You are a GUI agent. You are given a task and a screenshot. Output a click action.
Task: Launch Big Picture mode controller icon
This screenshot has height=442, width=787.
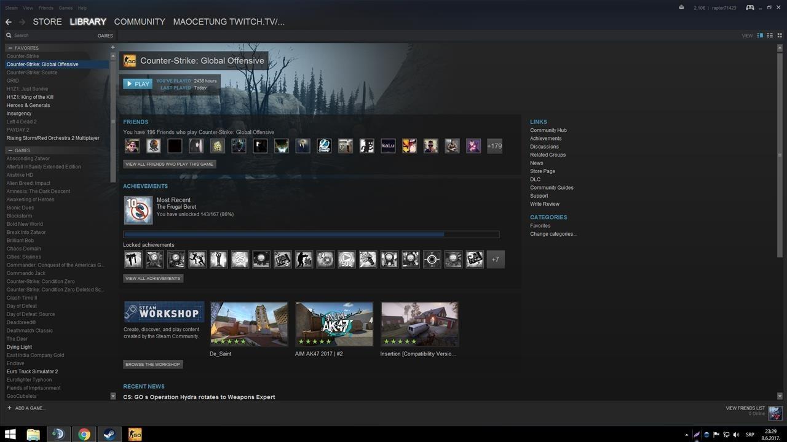750,7
